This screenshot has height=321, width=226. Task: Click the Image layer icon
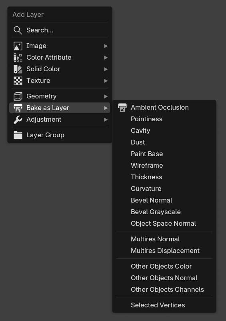(x=18, y=46)
